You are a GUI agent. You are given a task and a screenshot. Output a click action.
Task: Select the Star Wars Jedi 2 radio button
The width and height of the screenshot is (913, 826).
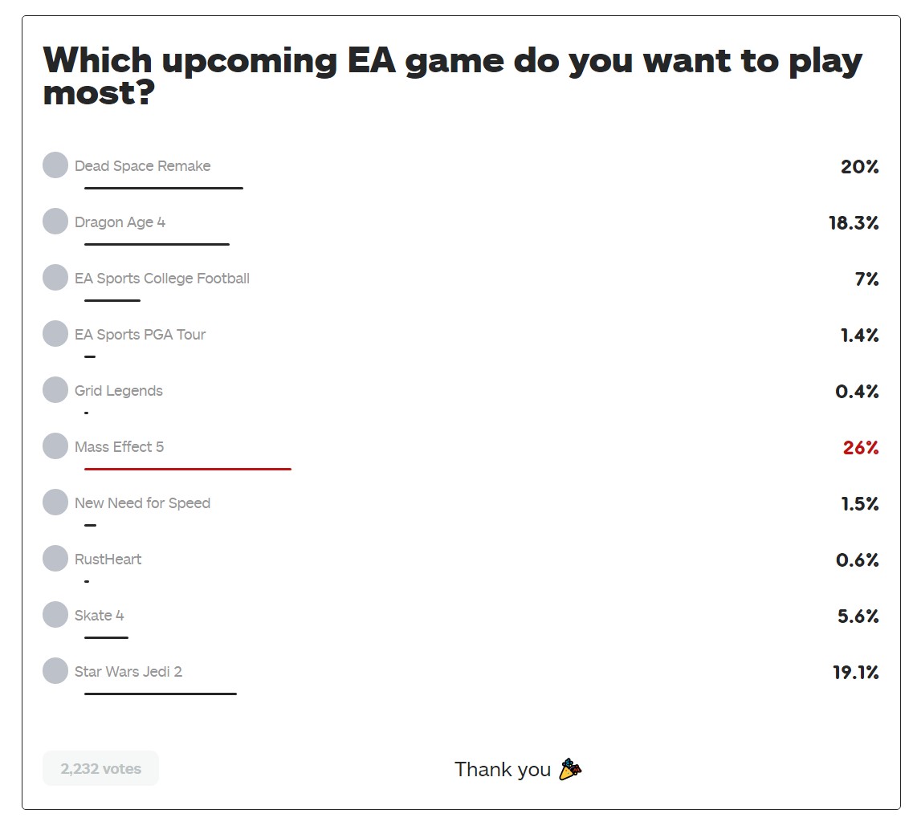(x=55, y=671)
